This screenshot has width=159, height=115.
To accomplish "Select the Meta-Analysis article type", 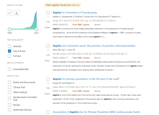I will [x=9, y=92].
